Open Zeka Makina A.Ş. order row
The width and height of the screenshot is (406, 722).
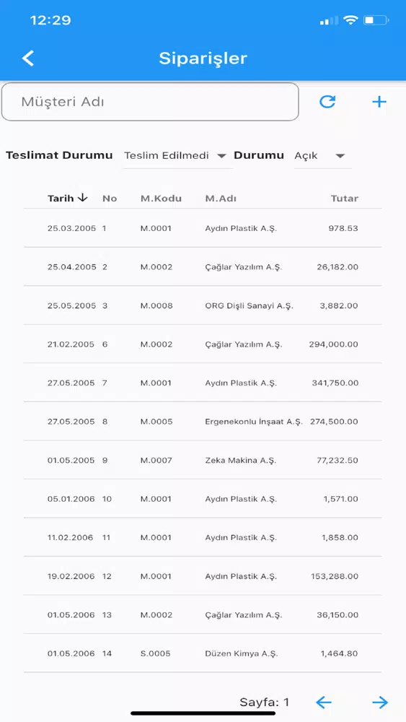[x=203, y=460]
